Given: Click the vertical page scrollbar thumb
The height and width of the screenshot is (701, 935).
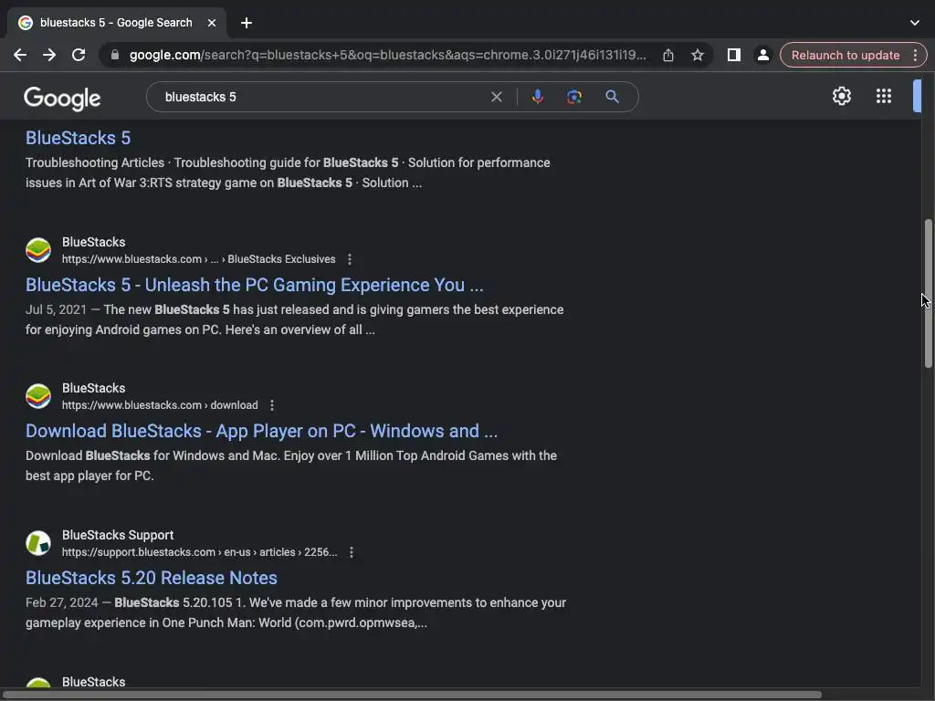Looking at the screenshot, I should coord(928,294).
